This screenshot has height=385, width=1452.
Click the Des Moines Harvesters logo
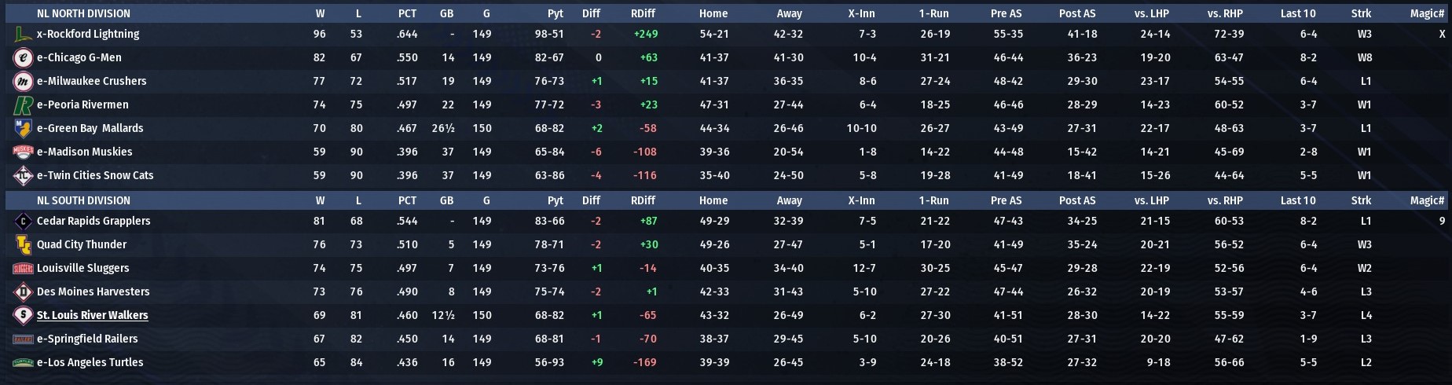pos(23,292)
